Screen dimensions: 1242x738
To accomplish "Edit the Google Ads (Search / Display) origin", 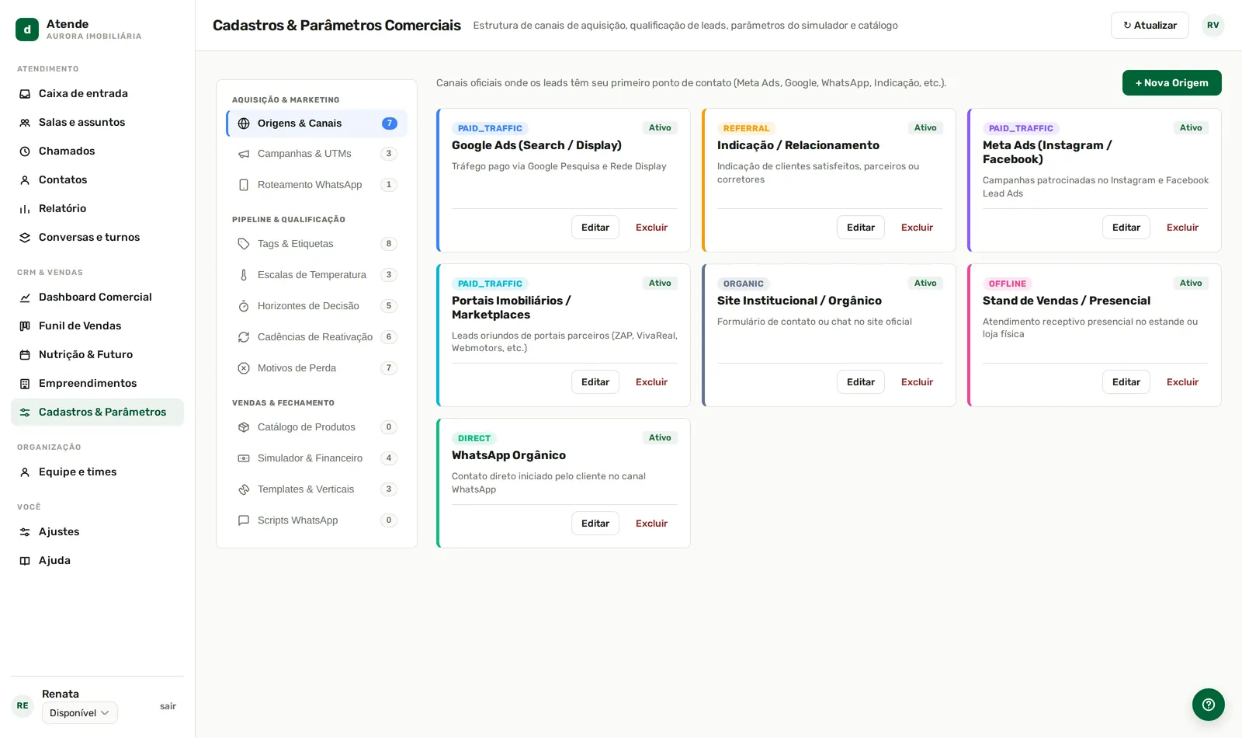I will [x=595, y=228].
